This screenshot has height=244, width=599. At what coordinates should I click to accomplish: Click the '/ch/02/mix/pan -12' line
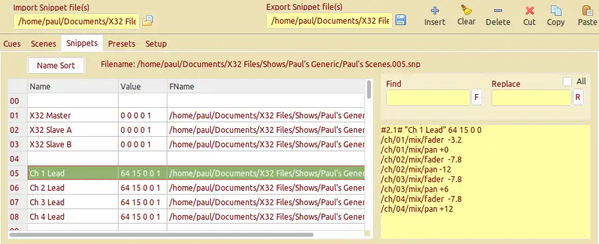416,169
